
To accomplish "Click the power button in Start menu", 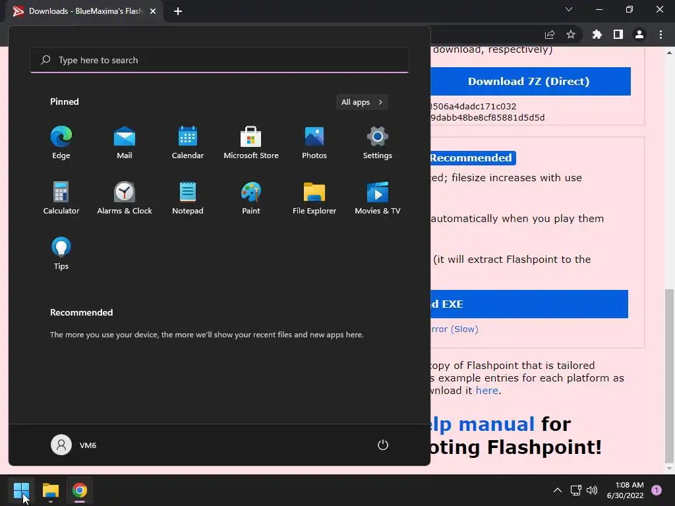I will coord(383,445).
